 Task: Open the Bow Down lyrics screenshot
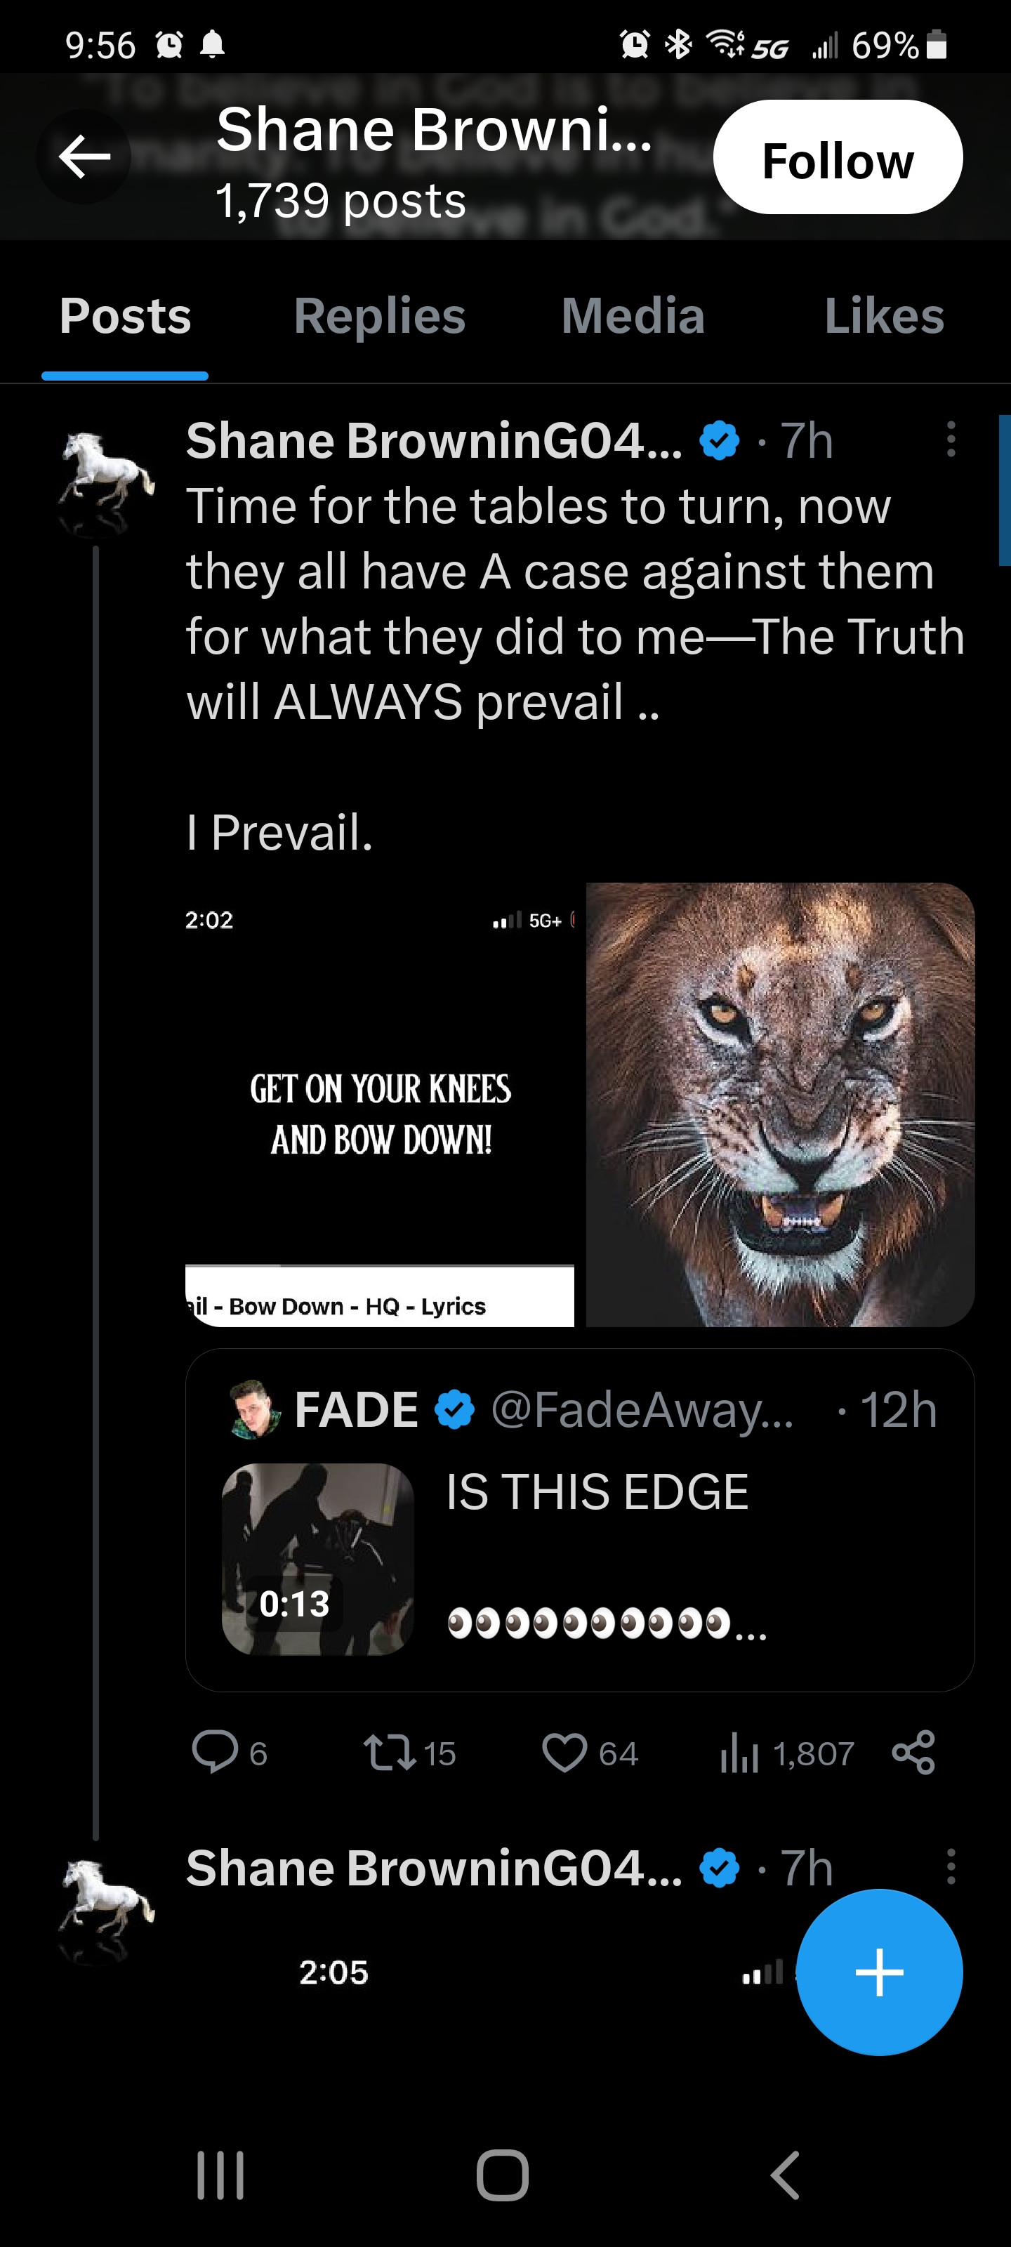[x=379, y=1103]
